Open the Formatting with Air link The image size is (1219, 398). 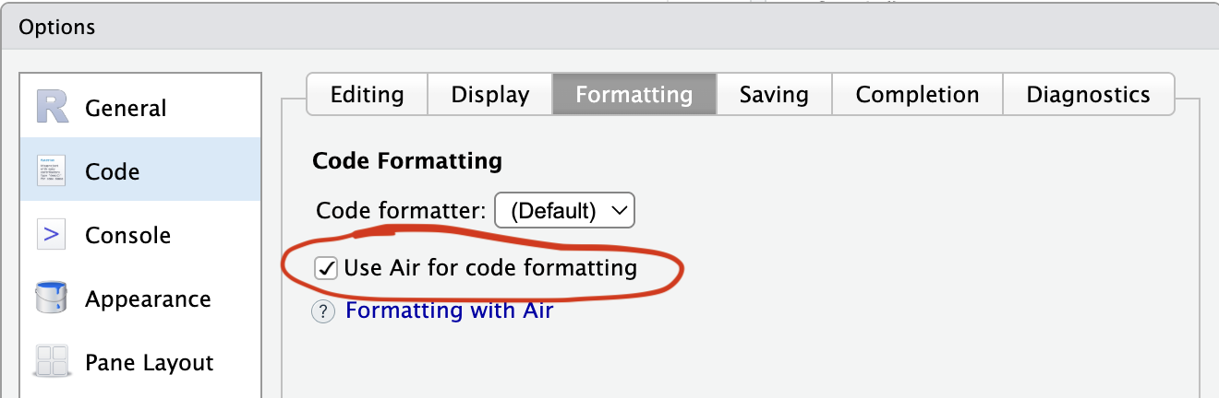point(449,310)
